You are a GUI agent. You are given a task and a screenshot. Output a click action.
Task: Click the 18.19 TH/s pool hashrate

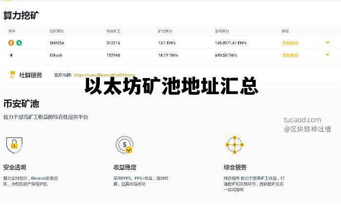point(168,55)
